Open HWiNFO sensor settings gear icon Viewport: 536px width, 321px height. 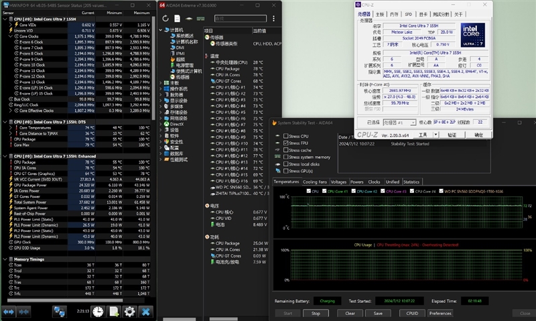[x=129, y=312]
